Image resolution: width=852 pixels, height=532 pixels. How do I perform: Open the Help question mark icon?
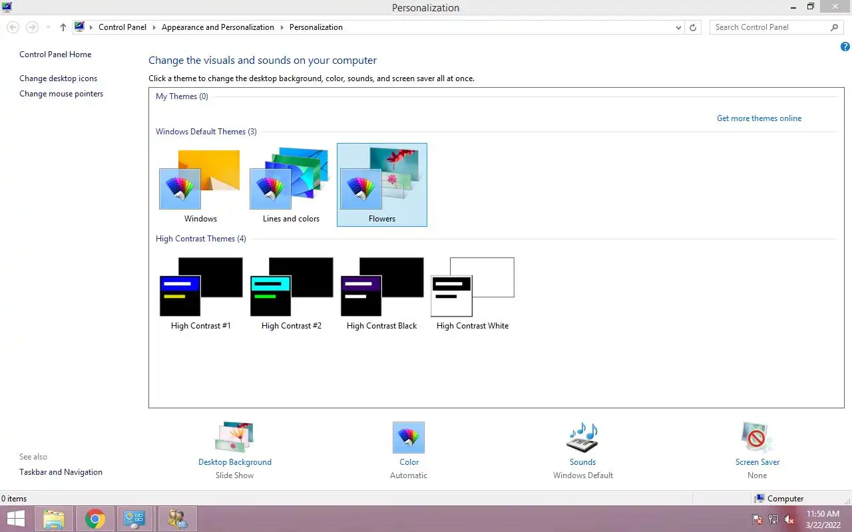[x=845, y=47]
